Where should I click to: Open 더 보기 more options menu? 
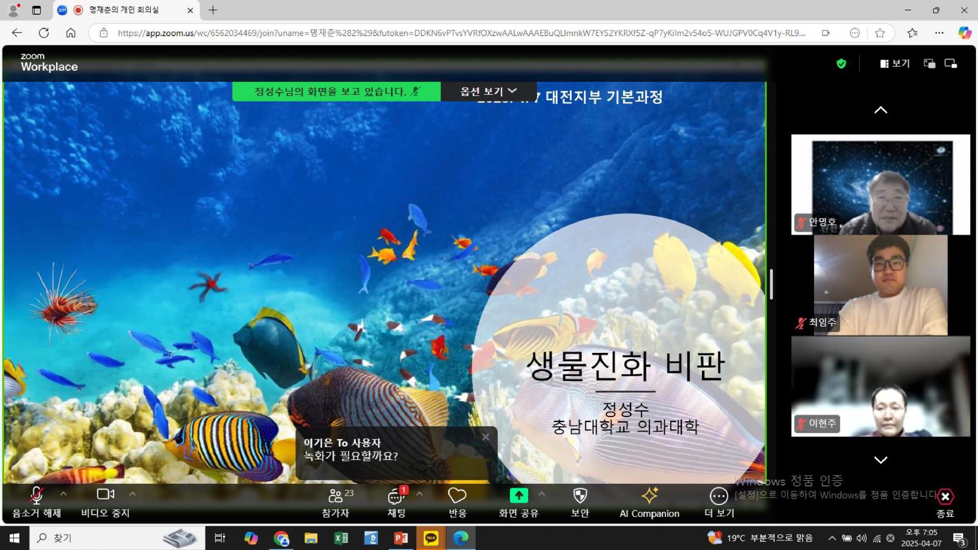tap(719, 502)
